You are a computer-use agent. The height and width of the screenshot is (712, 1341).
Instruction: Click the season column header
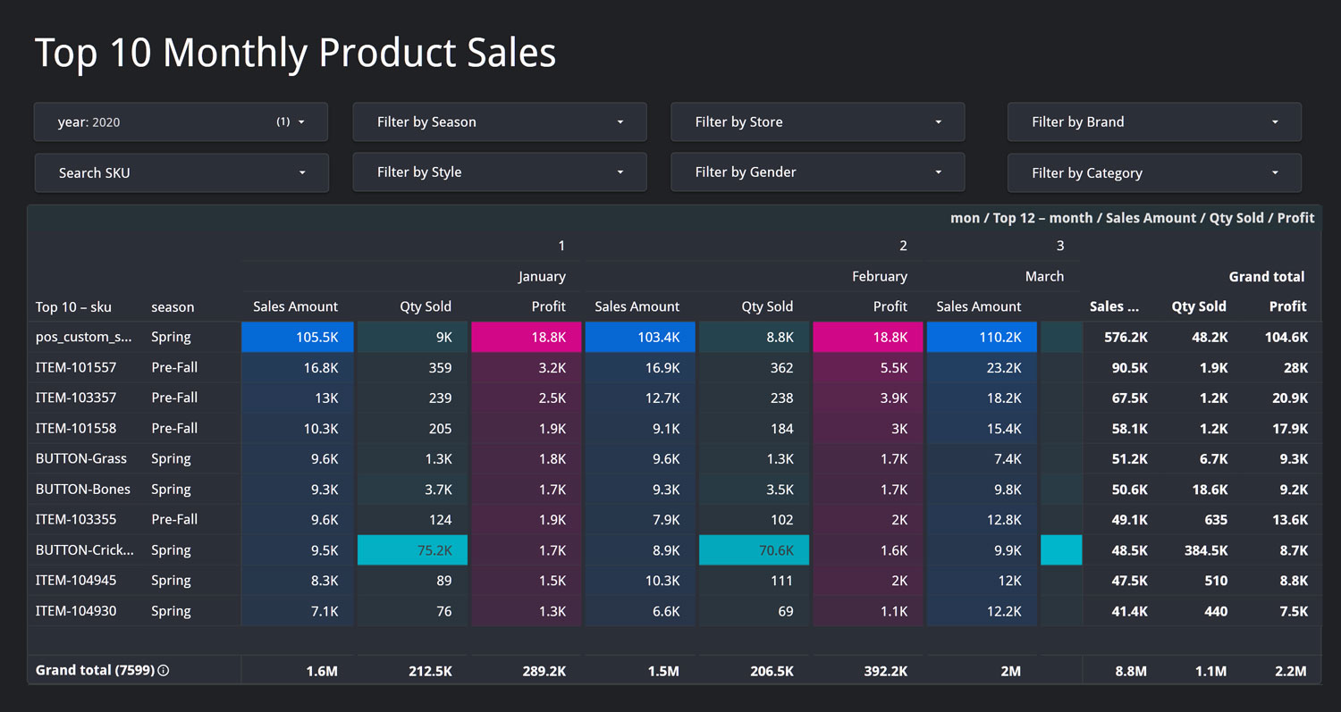[173, 306]
